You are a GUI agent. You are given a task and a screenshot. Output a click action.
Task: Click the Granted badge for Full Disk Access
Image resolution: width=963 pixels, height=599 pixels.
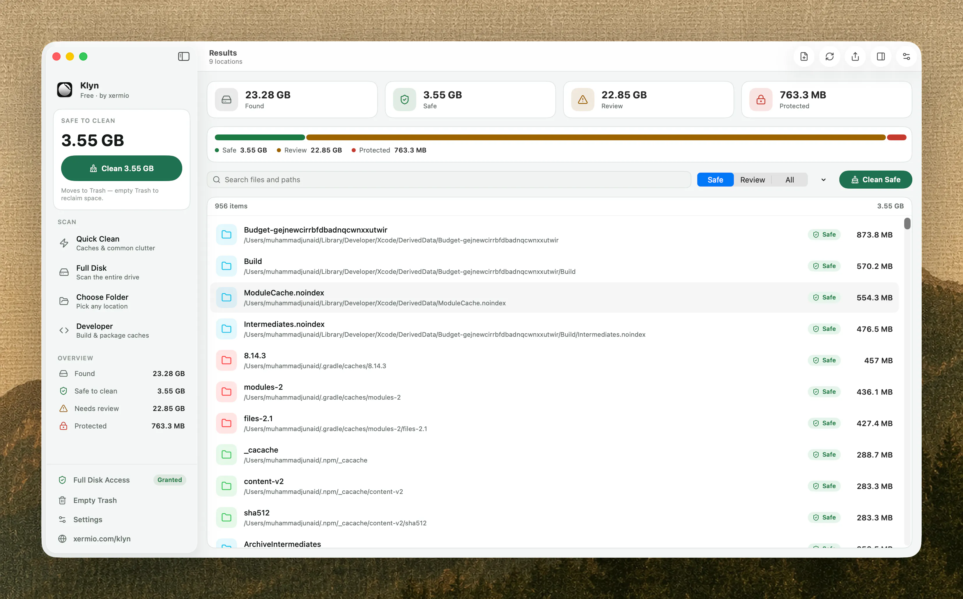[169, 480]
